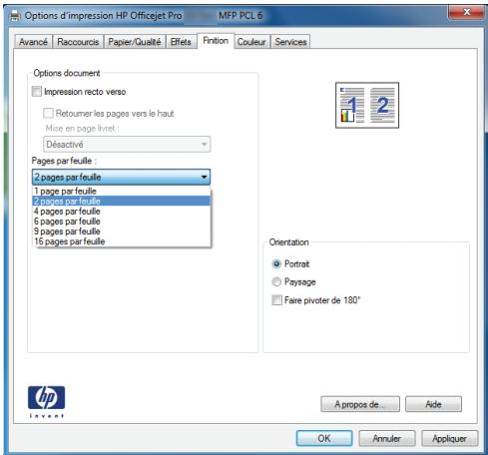The image size is (488, 455).
Task: Choose highlighted 2 pages par feuille list entry
Action: tap(122, 201)
